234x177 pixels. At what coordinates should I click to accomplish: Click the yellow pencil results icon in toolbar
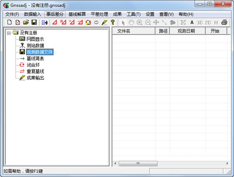tap(104, 23)
